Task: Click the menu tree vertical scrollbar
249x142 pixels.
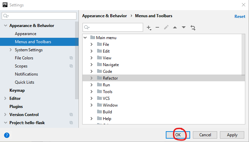Action: pos(243,55)
